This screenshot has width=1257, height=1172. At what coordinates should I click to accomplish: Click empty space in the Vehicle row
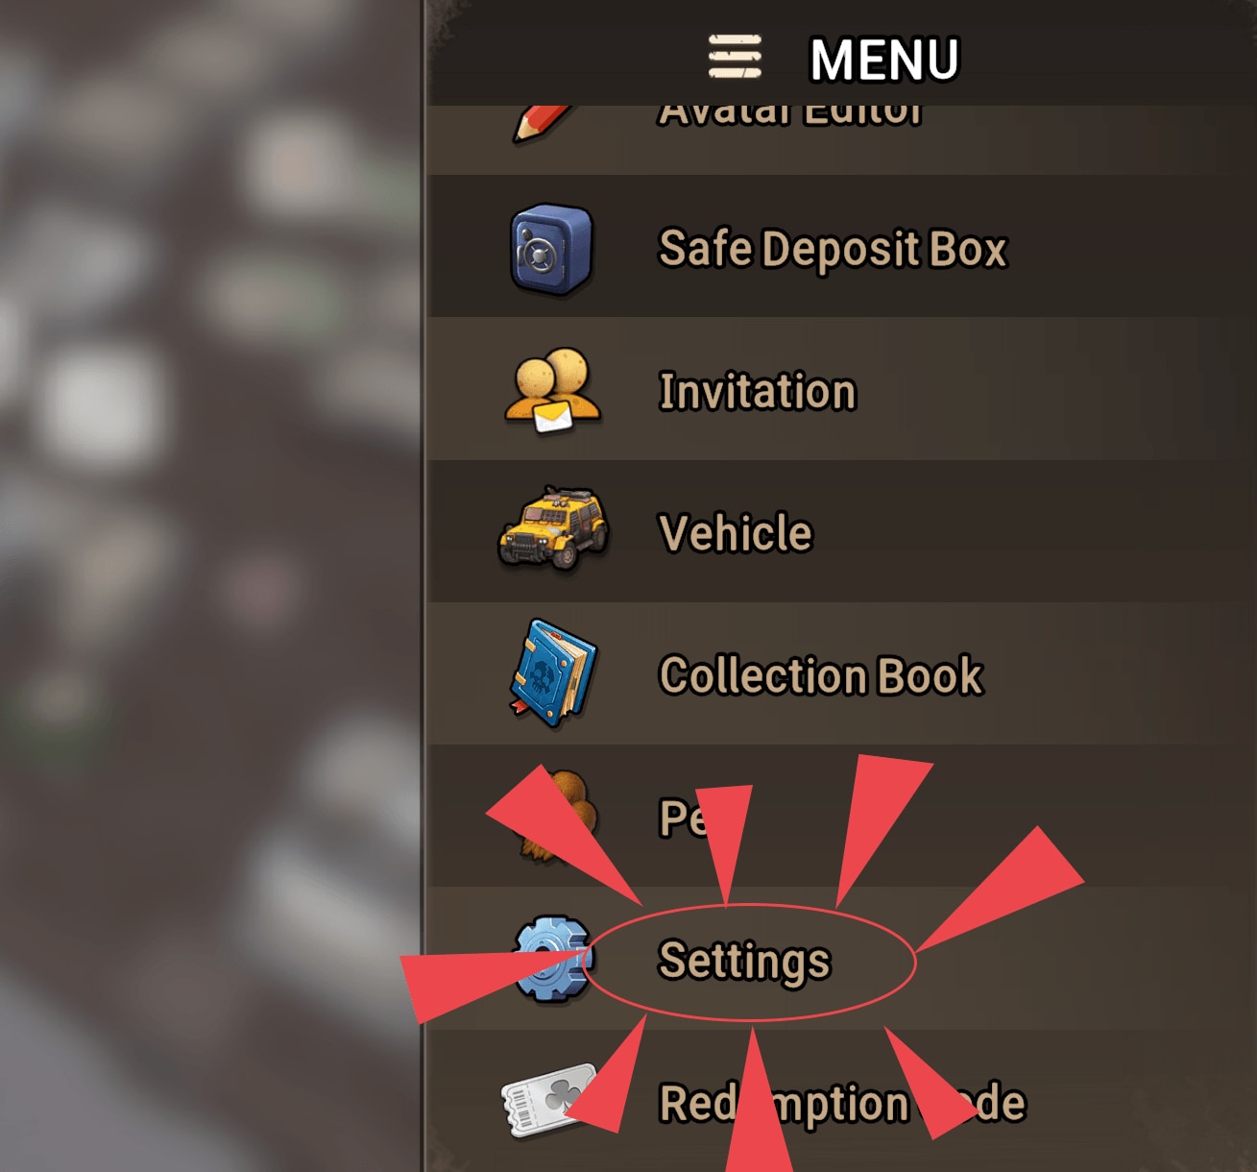[x=1037, y=531]
